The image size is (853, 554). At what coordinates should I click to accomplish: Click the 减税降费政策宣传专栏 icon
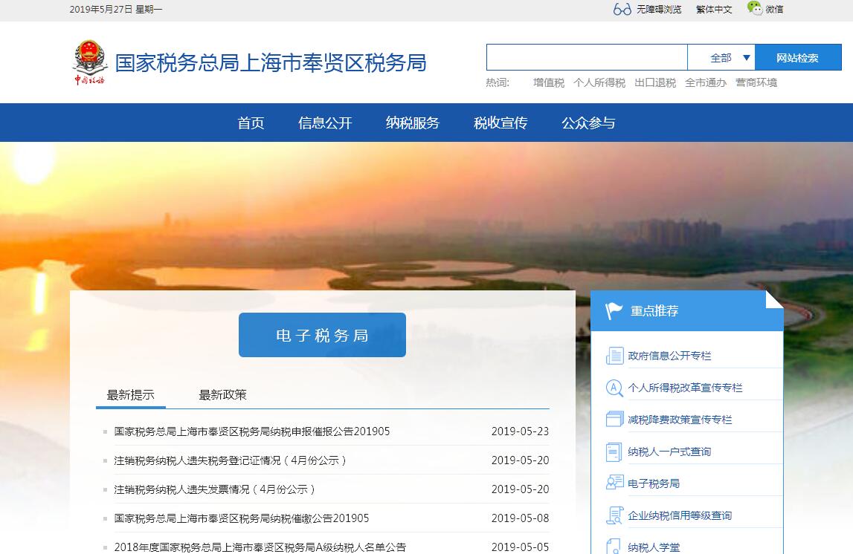tap(614, 420)
